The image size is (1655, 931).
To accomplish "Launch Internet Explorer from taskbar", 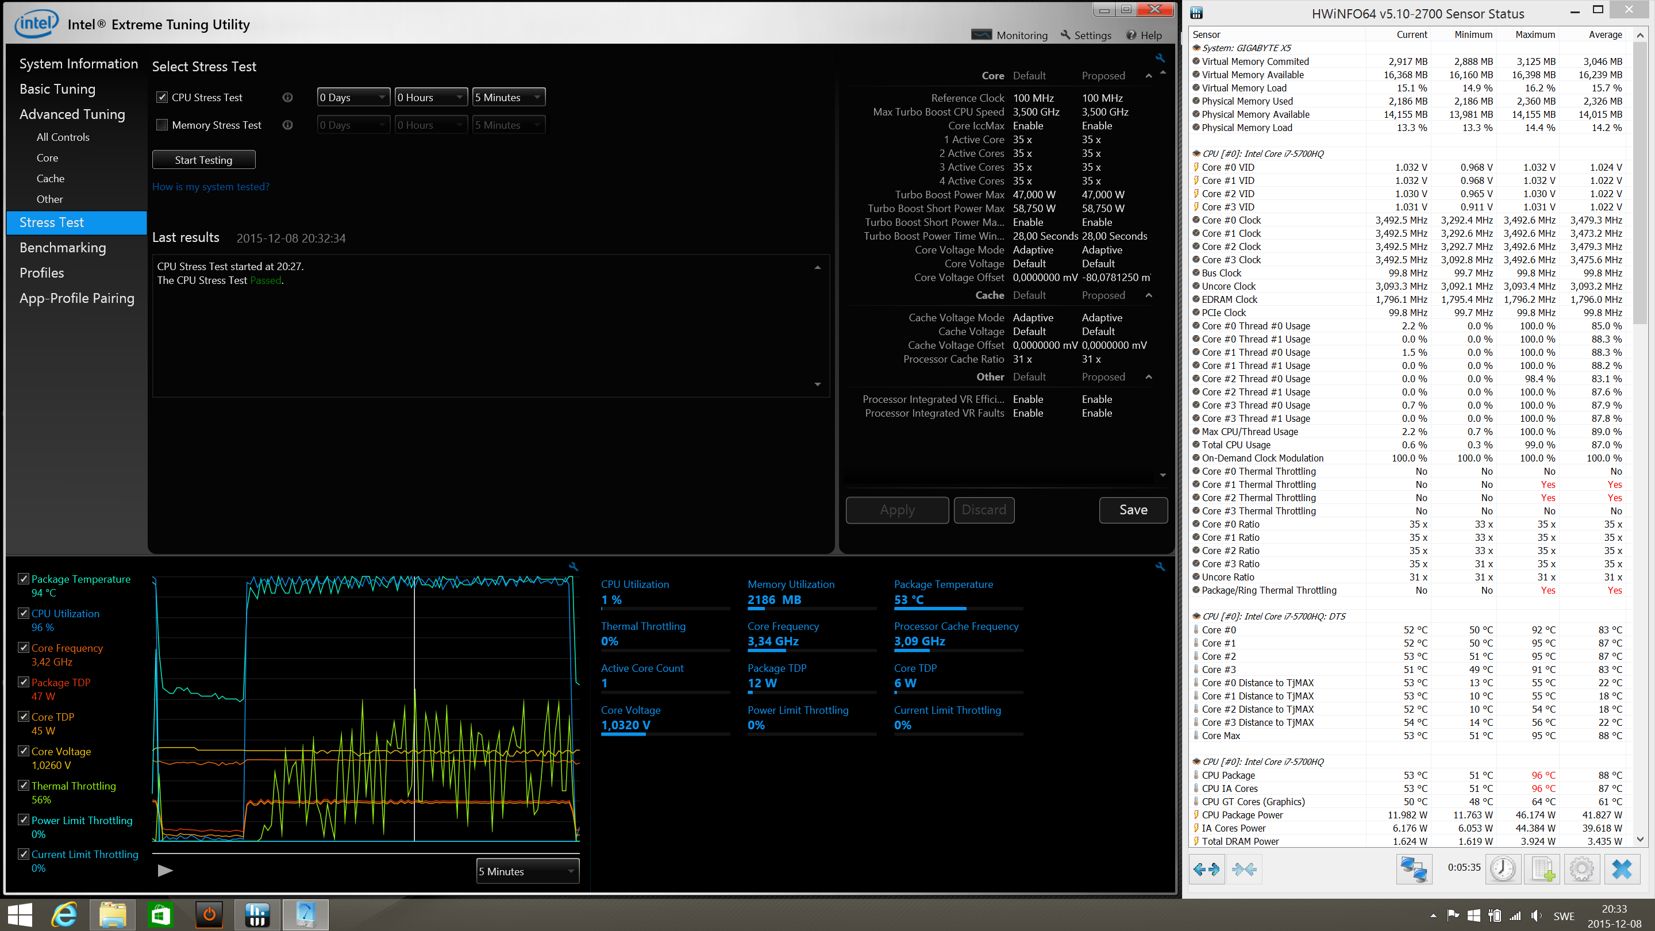I will click(64, 915).
